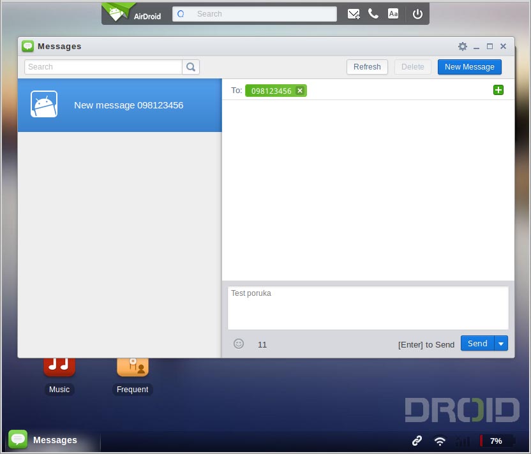Click the Messages taskbar item
Image resolution: width=531 pixels, height=454 pixels.
[43, 440]
